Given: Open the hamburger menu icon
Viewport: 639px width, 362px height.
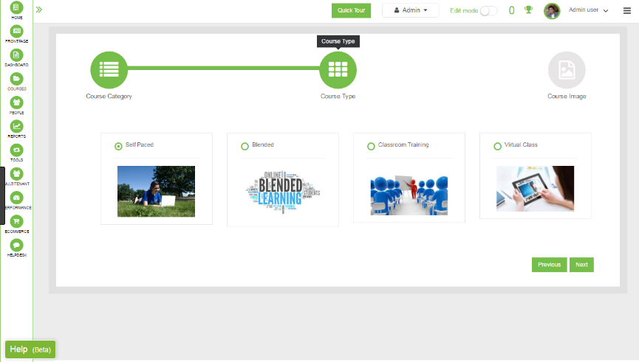Looking at the screenshot, I should coord(627,10).
